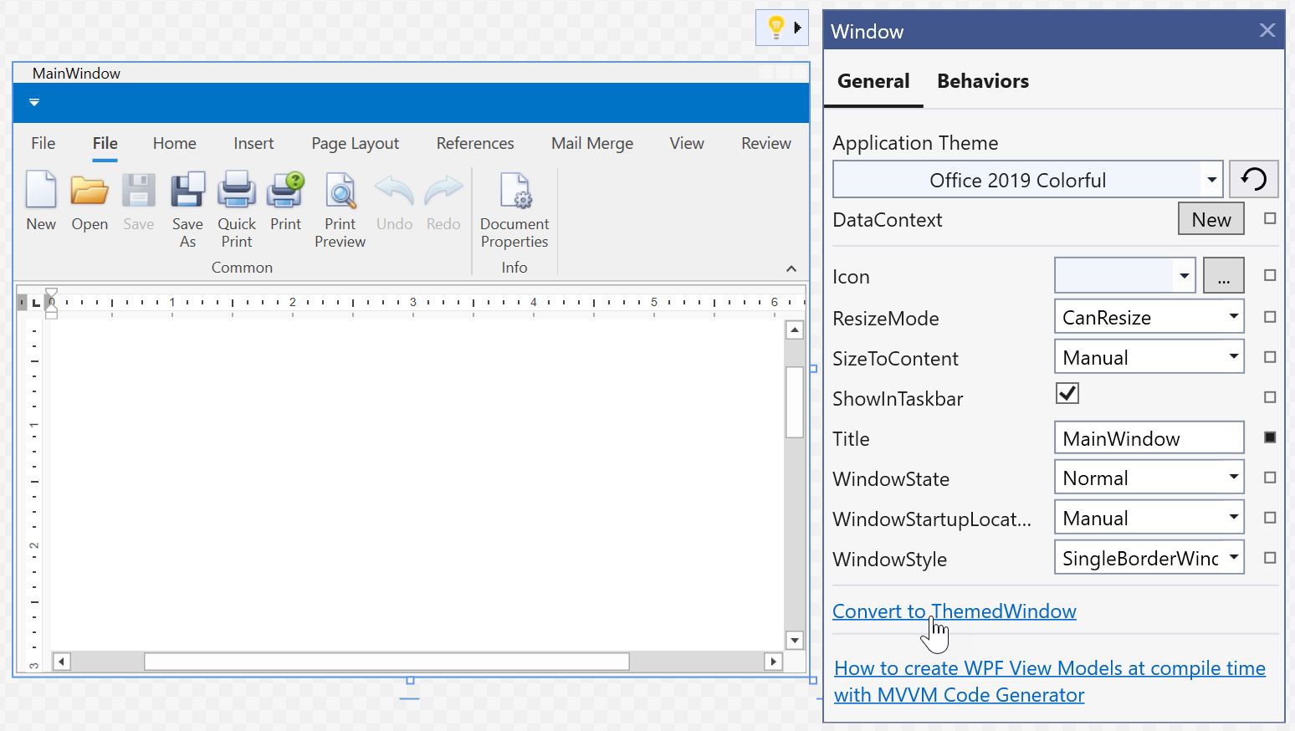The width and height of the screenshot is (1295, 731).
Task: Open a file with the Open icon
Action: tap(90, 190)
